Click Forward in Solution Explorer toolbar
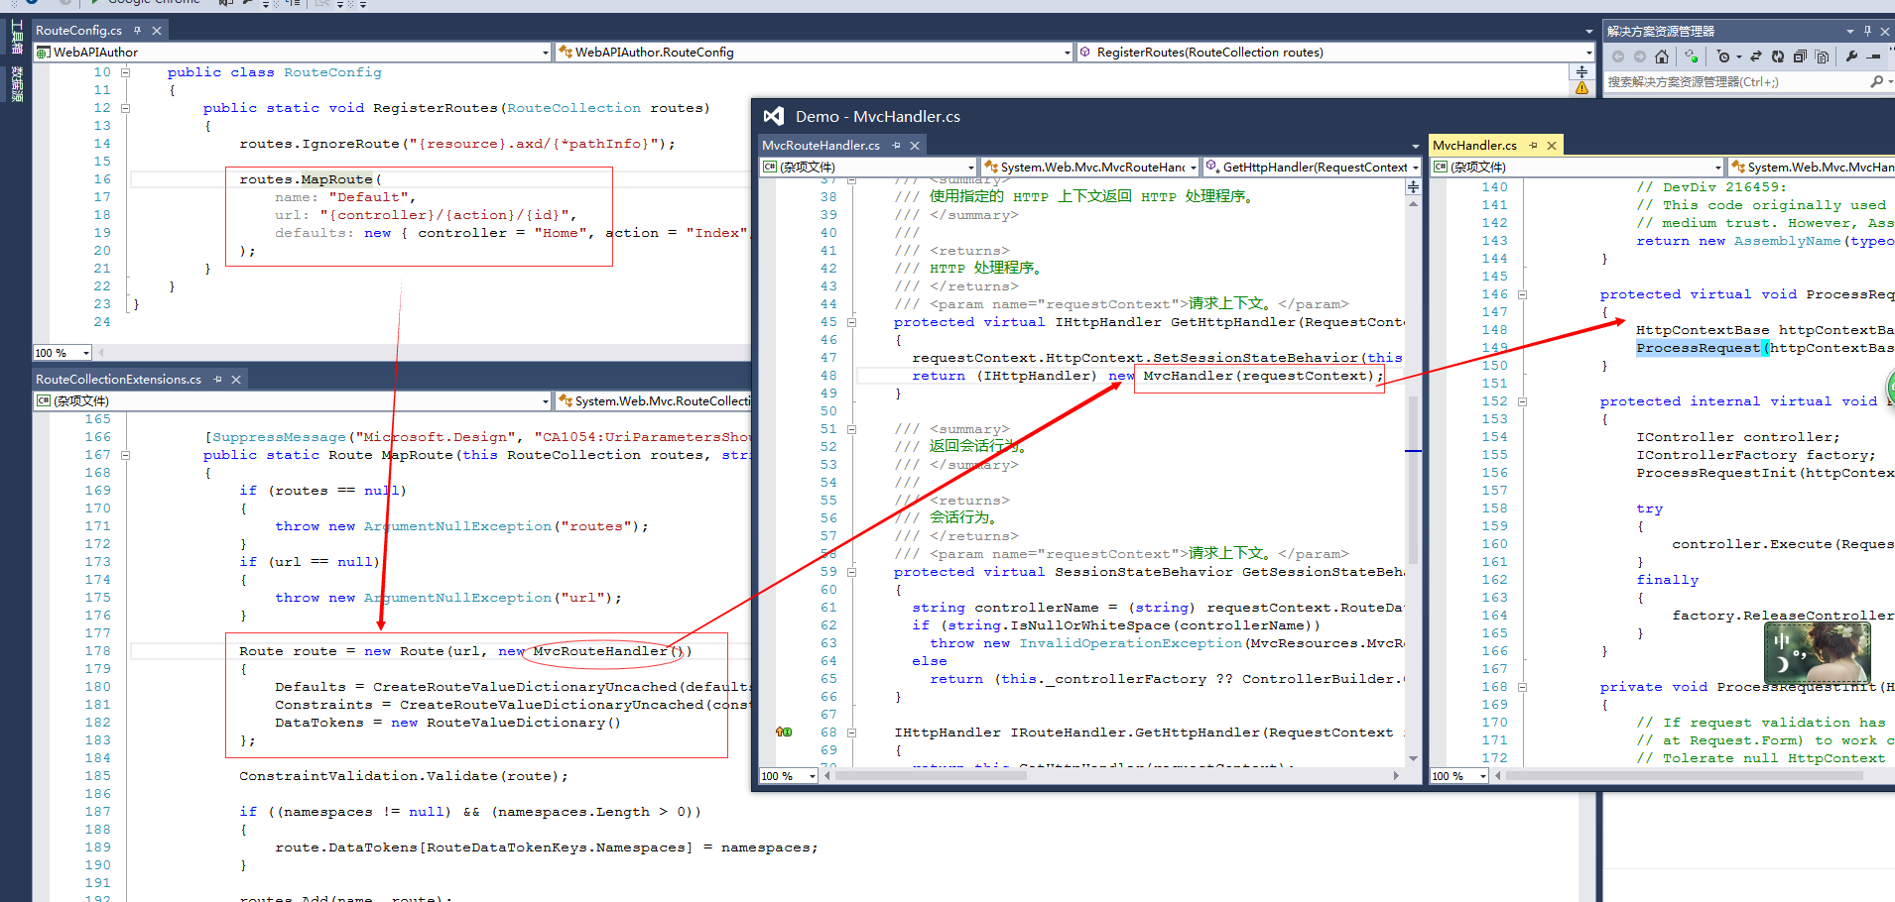Image resolution: width=1895 pixels, height=902 pixels. click(x=1640, y=56)
